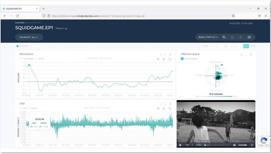
Task: Click the OK time range button
Action: coord(246,46)
